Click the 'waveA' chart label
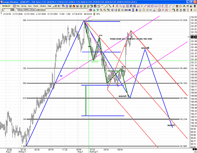This screenshot has height=153, width=197. point(123,96)
